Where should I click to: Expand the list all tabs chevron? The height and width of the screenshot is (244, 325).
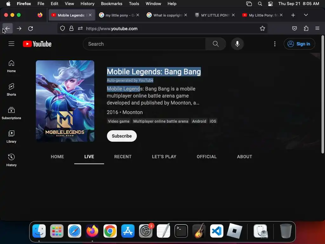[x=306, y=15]
